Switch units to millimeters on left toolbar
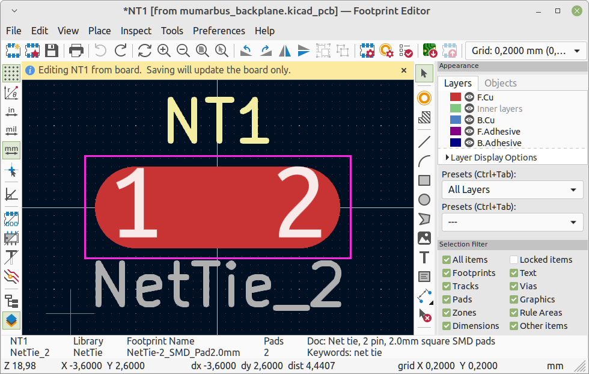This screenshot has height=374, width=589. click(11, 149)
